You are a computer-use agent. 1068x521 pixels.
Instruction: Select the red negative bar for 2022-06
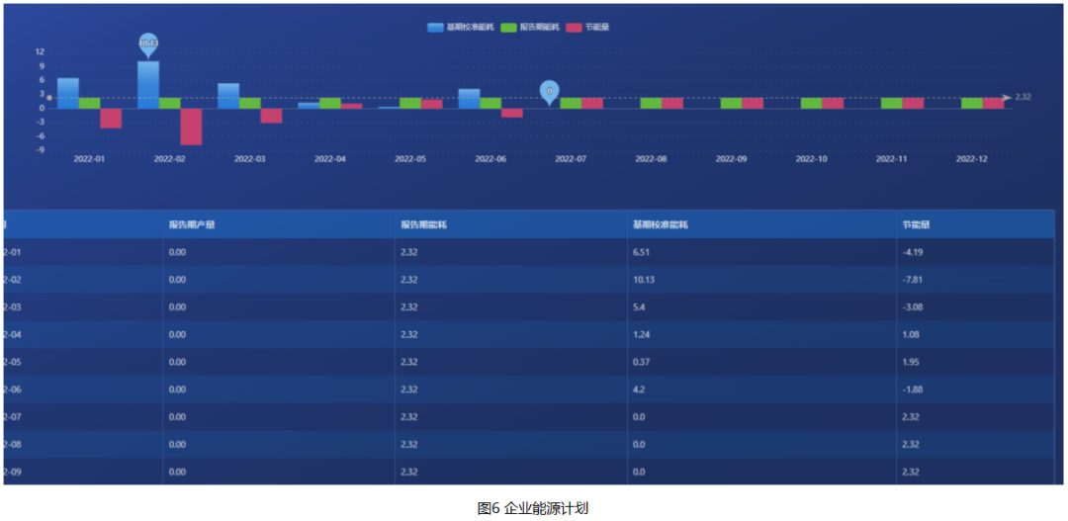coord(512,113)
